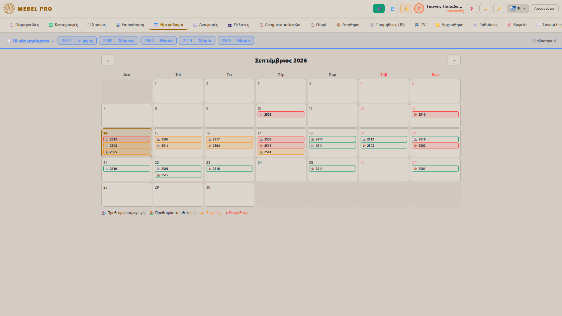Open order 2504 on September 14

click(127, 145)
